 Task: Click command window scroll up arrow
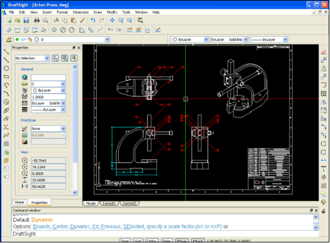click(x=316, y=217)
